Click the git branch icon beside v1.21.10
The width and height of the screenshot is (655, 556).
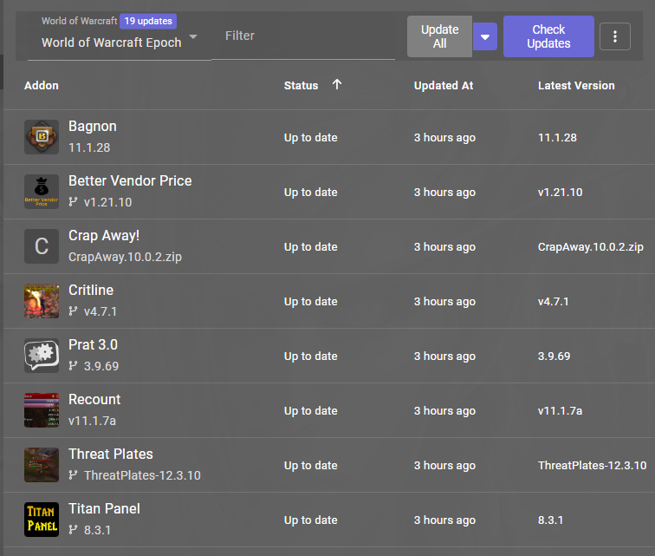click(73, 202)
